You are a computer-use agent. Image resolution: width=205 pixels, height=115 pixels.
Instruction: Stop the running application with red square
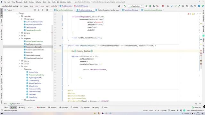point(163,6)
